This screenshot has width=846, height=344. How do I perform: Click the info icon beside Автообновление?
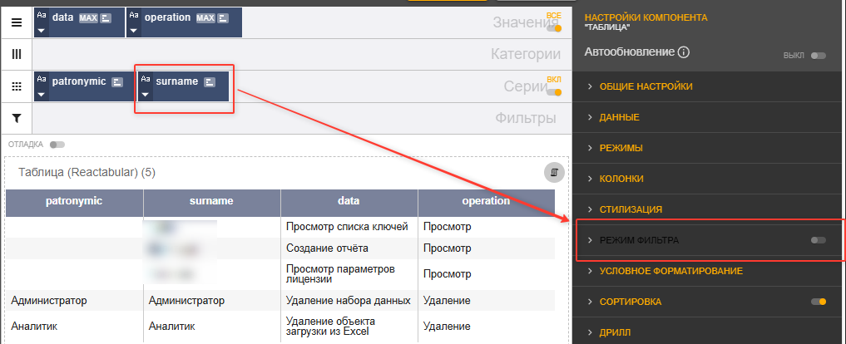(x=684, y=52)
